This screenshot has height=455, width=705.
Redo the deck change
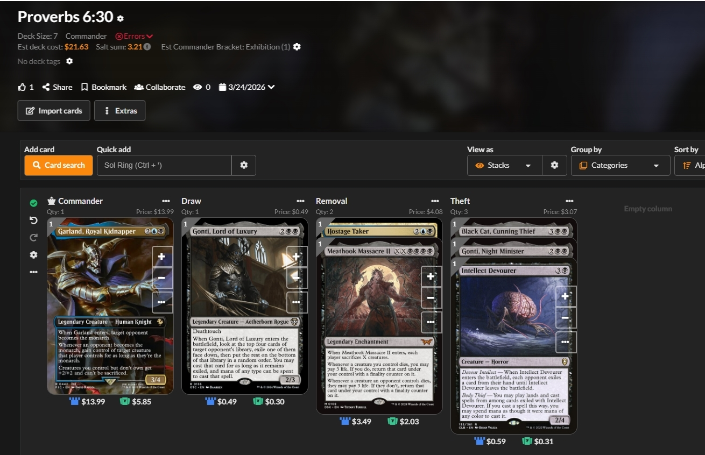pyautogui.click(x=33, y=238)
